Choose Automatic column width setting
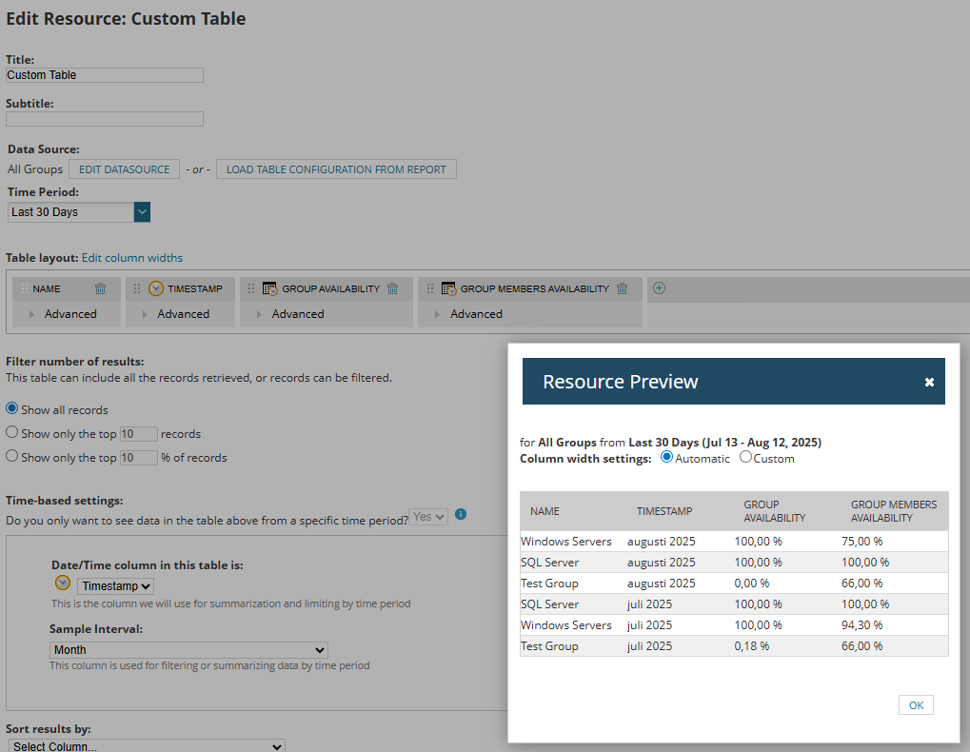This screenshot has height=752, width=970. (666, 457)
